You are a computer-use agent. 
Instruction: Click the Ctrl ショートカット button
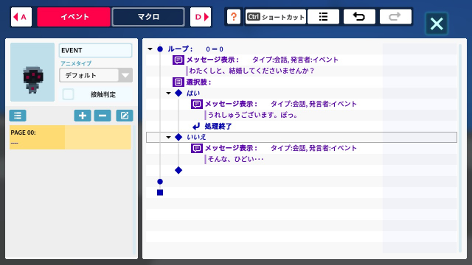[x=275, y=16]
